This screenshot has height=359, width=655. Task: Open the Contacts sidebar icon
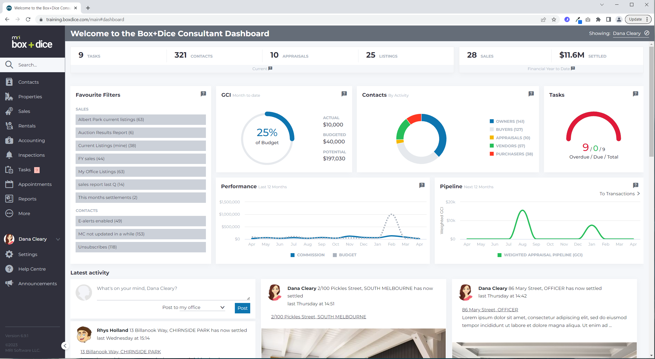point(9,82)
